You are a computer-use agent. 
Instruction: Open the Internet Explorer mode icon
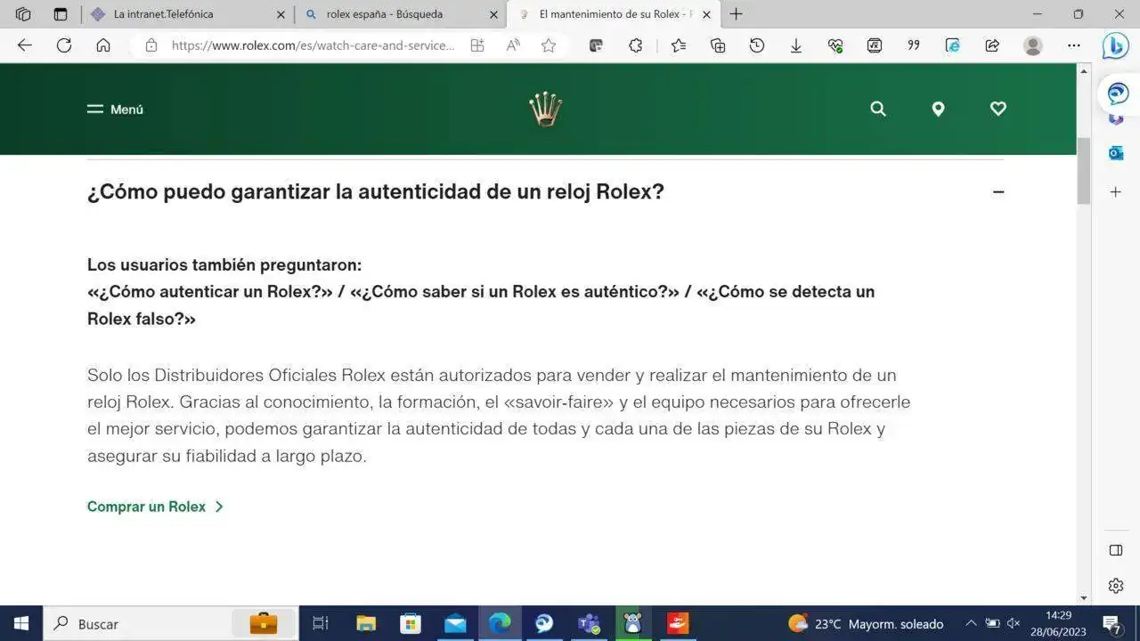pyautogui.click(x=953, y=45)
